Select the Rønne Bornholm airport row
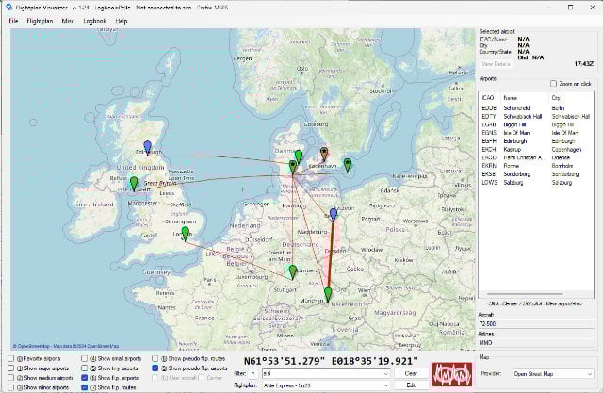This screenshot has width=603, height=393. coord(536,166)
